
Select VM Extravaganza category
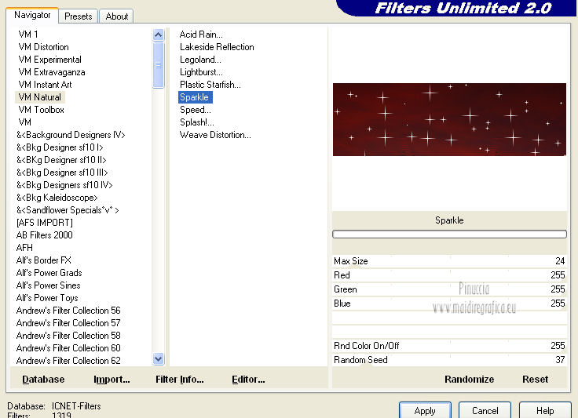[x=52, y=72]
